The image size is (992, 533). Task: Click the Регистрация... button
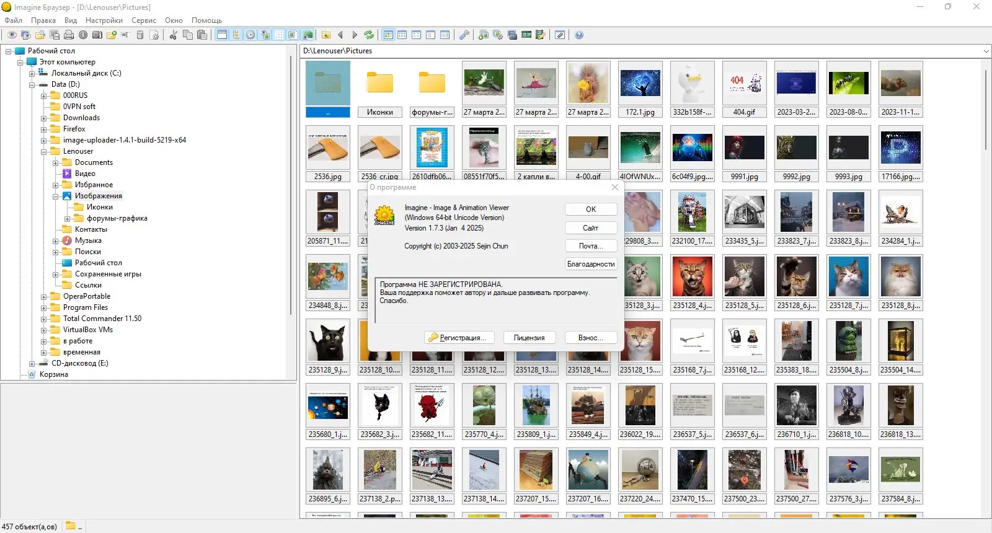tap(459, 337)
